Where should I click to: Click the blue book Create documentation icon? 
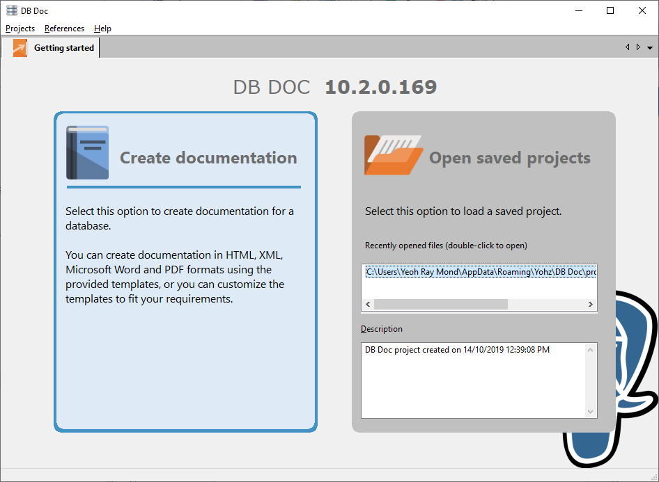click(87, 152)
